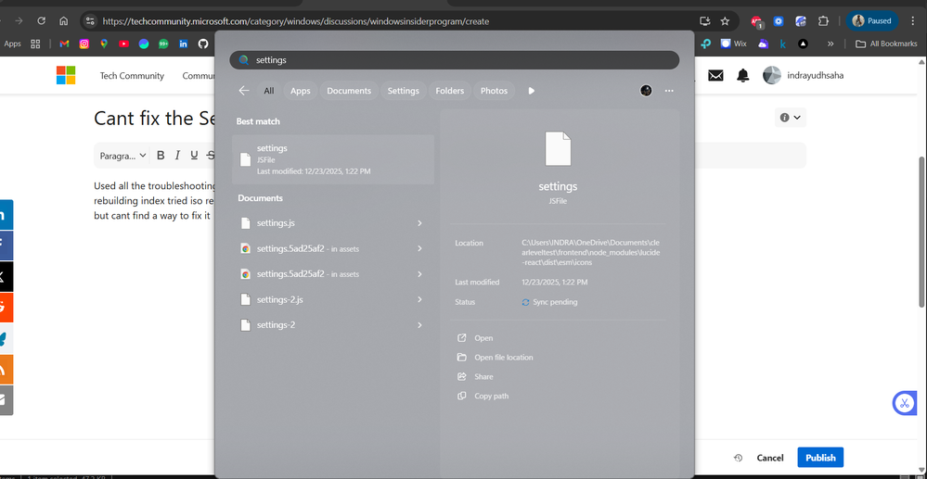
Task: Click the large file icon in preview pane
Action: [x=558, y=149]
